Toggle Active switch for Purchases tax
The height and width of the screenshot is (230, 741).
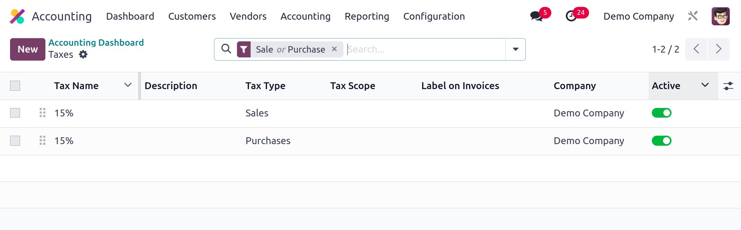661,141
